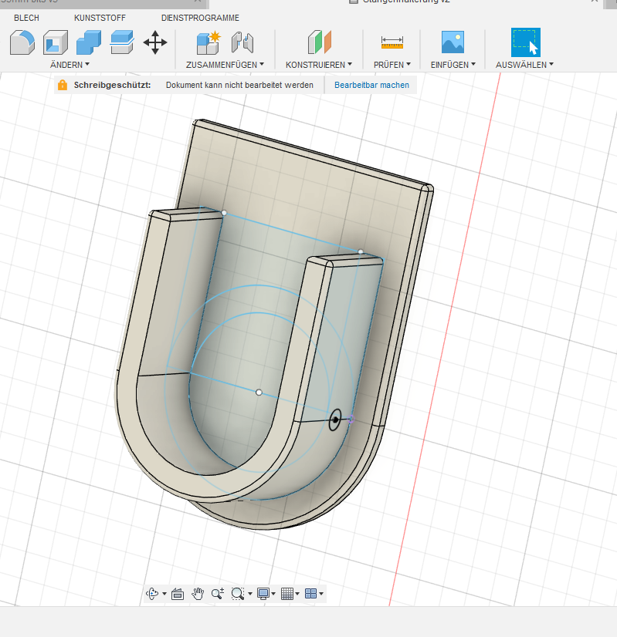
Task: Click the New Component icon
Action: (208, 42)
